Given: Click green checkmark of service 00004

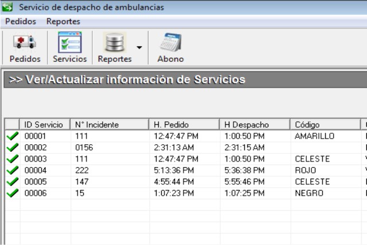Looking at the screenshot, I should (x=13, y=170).
